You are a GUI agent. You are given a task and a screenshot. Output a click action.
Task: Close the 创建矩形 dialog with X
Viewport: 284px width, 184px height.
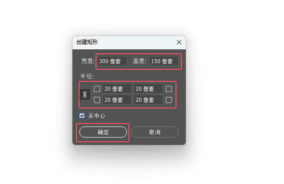click(x=179, y=42)
